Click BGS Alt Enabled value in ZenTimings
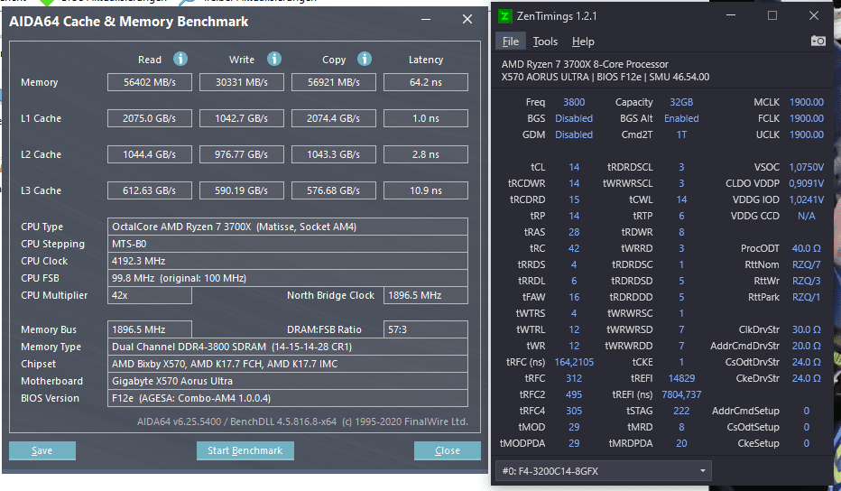Screen dimensions: 841x491 (681, 118)
